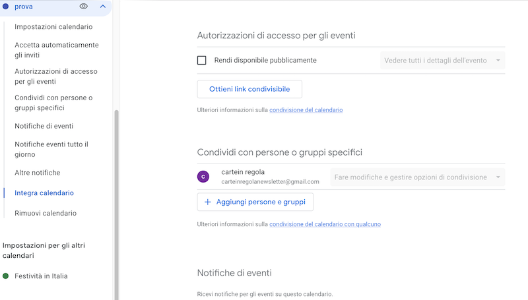Select Integra calendario in sidebar

point(44,193)
